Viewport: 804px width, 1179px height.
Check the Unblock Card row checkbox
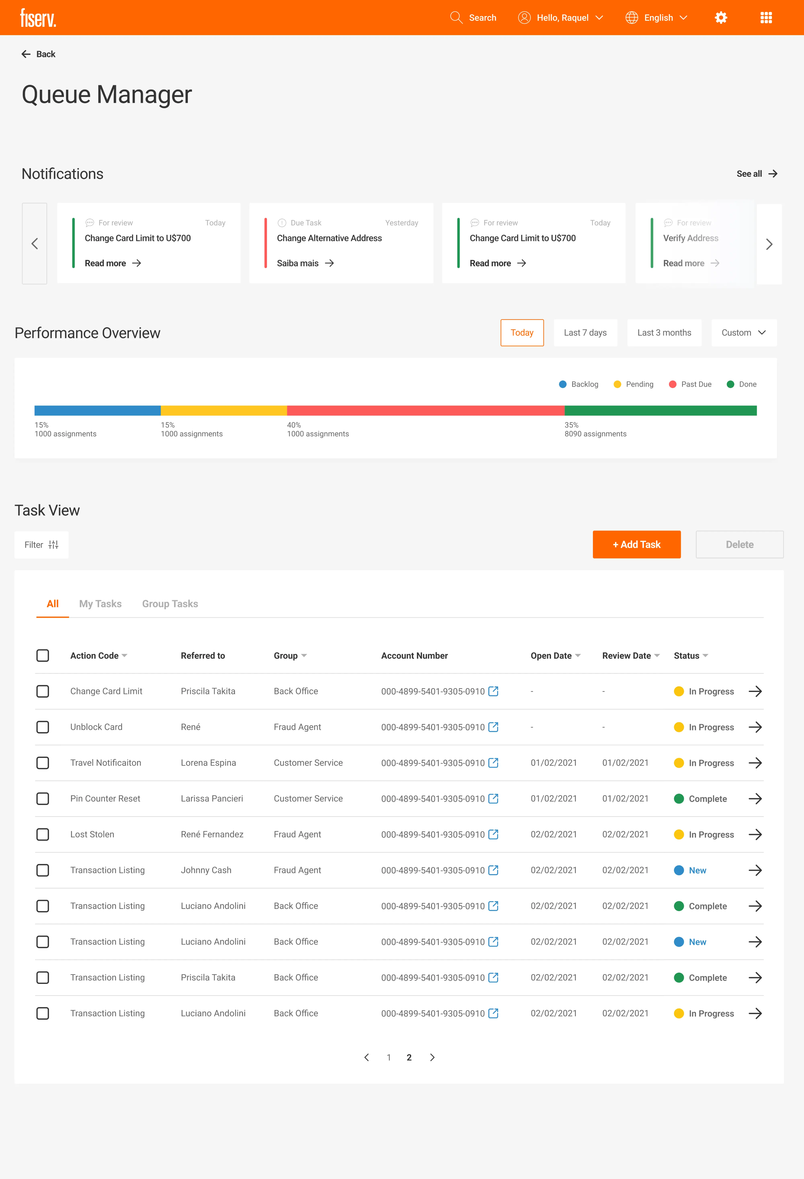click(43, 727)
